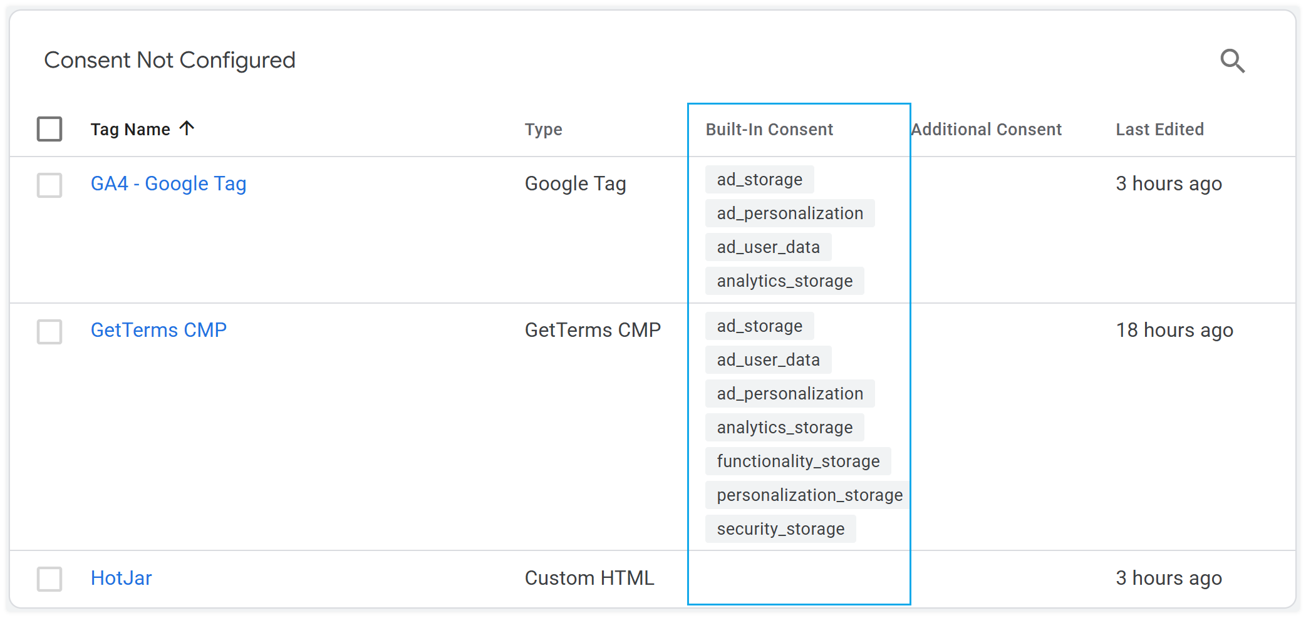
Task: Click the search magnifier icon
Action: click(1232, 61)
